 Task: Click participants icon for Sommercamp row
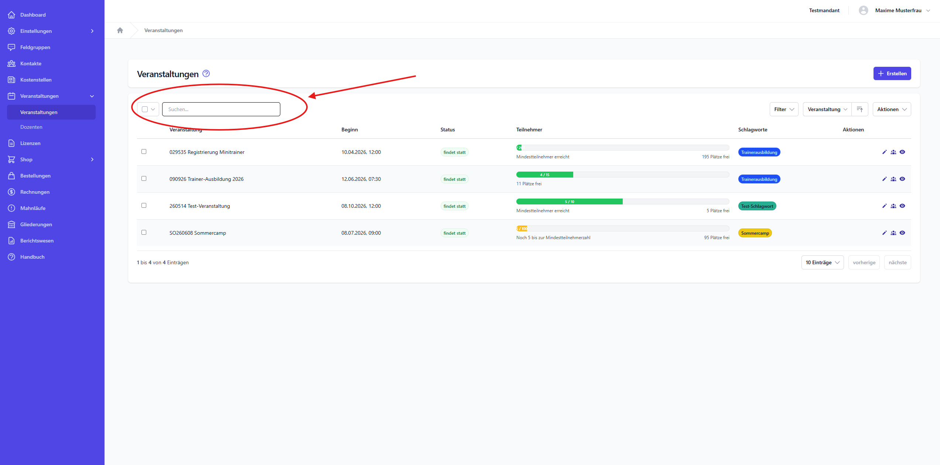click(x=893, y=233)
